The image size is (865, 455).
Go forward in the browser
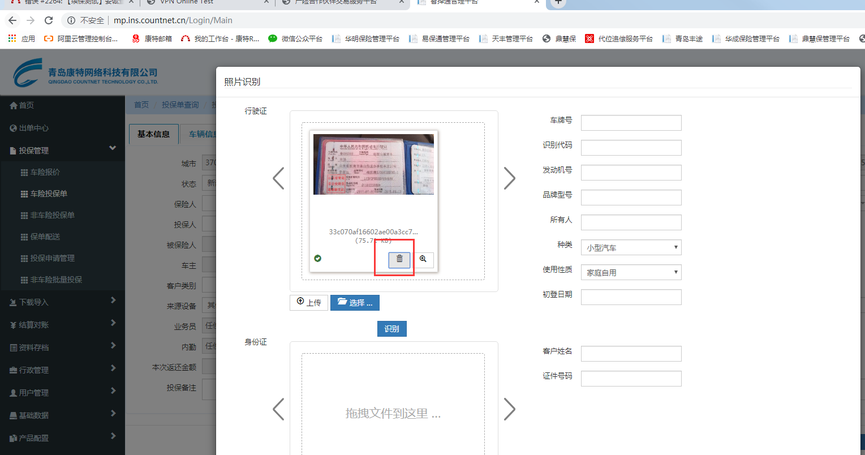pyautogui.click(x=31, y=20)
